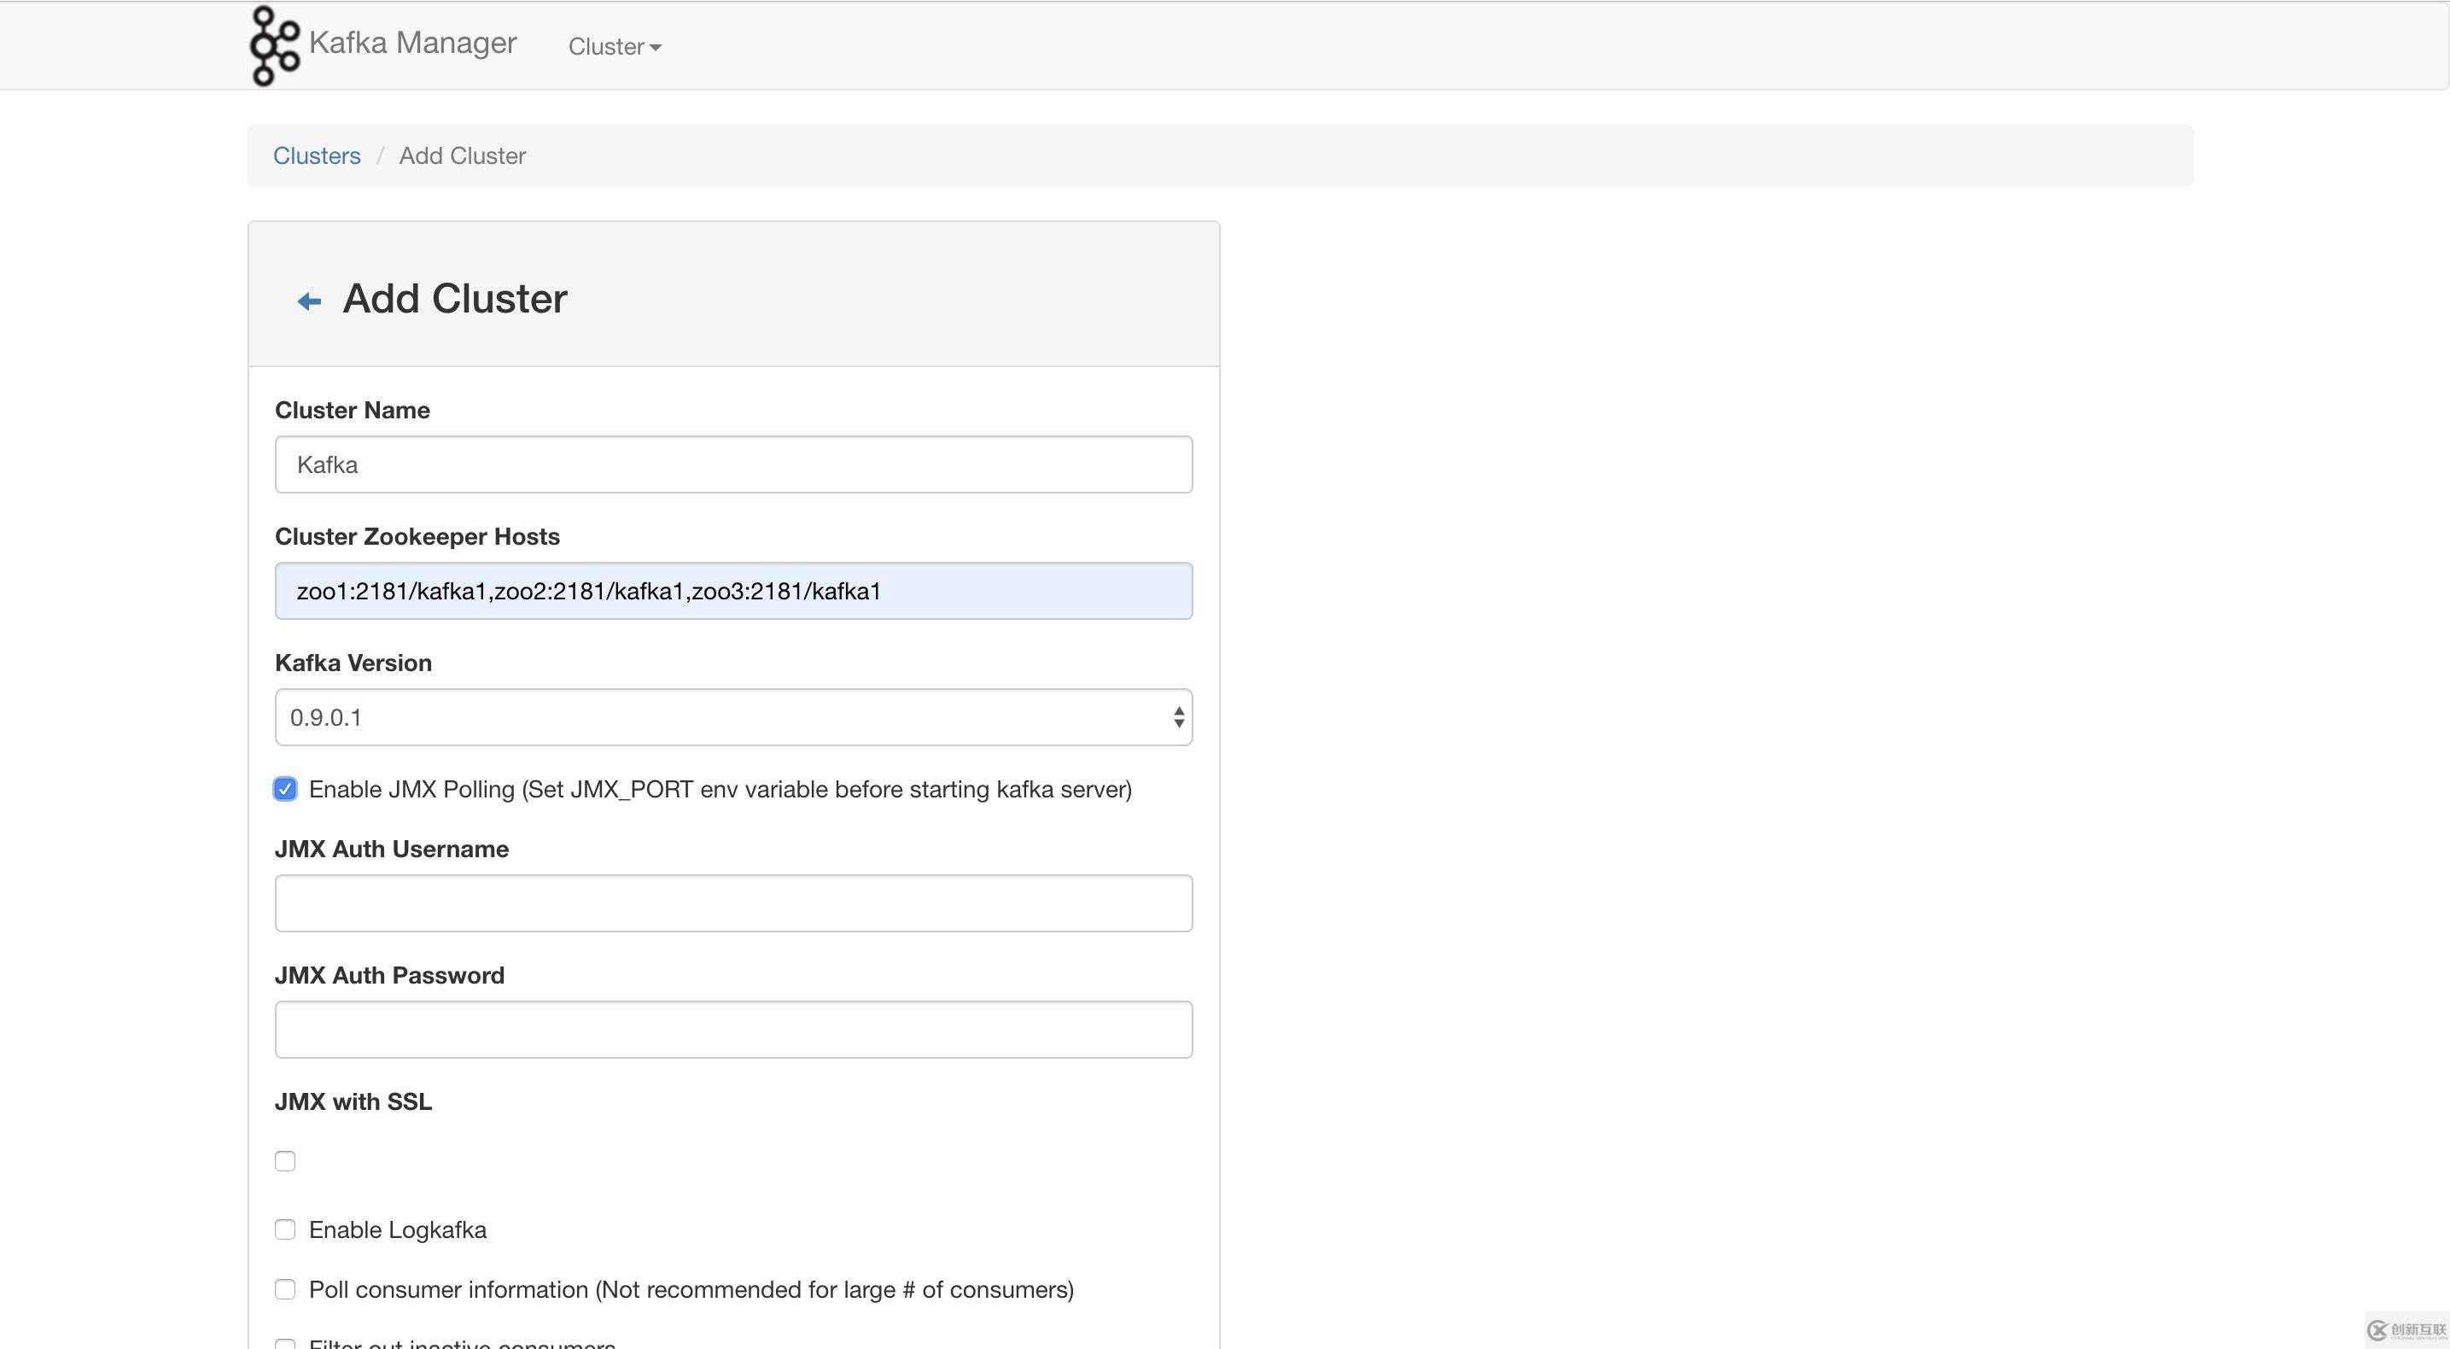Click the JMX Auth Username label
The image size is (2450, 1349).
[392, 849]
